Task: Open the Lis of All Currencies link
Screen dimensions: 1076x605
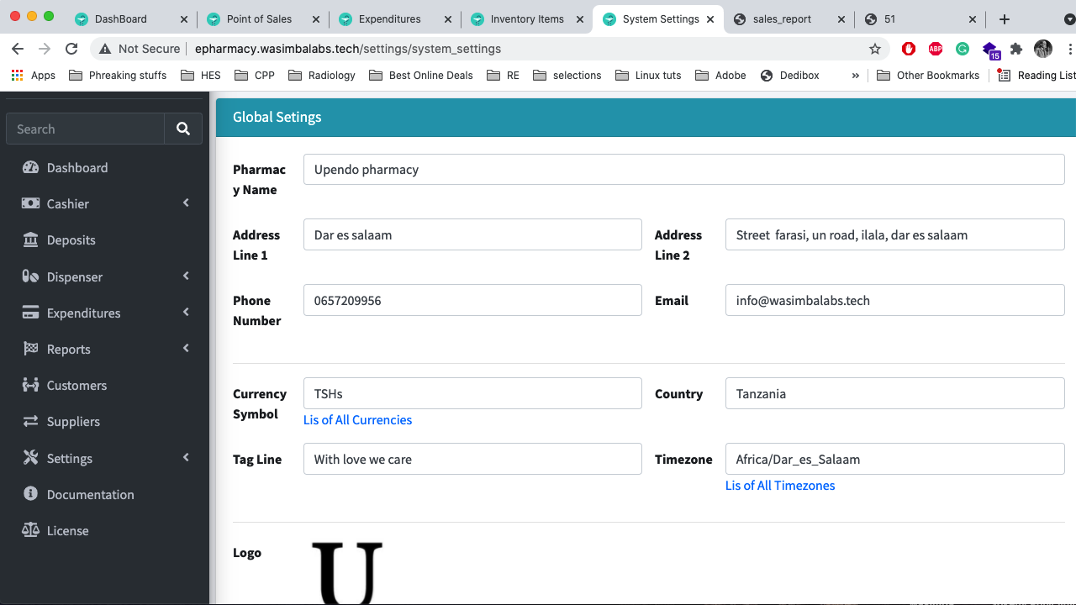Action: pos(357,419)
